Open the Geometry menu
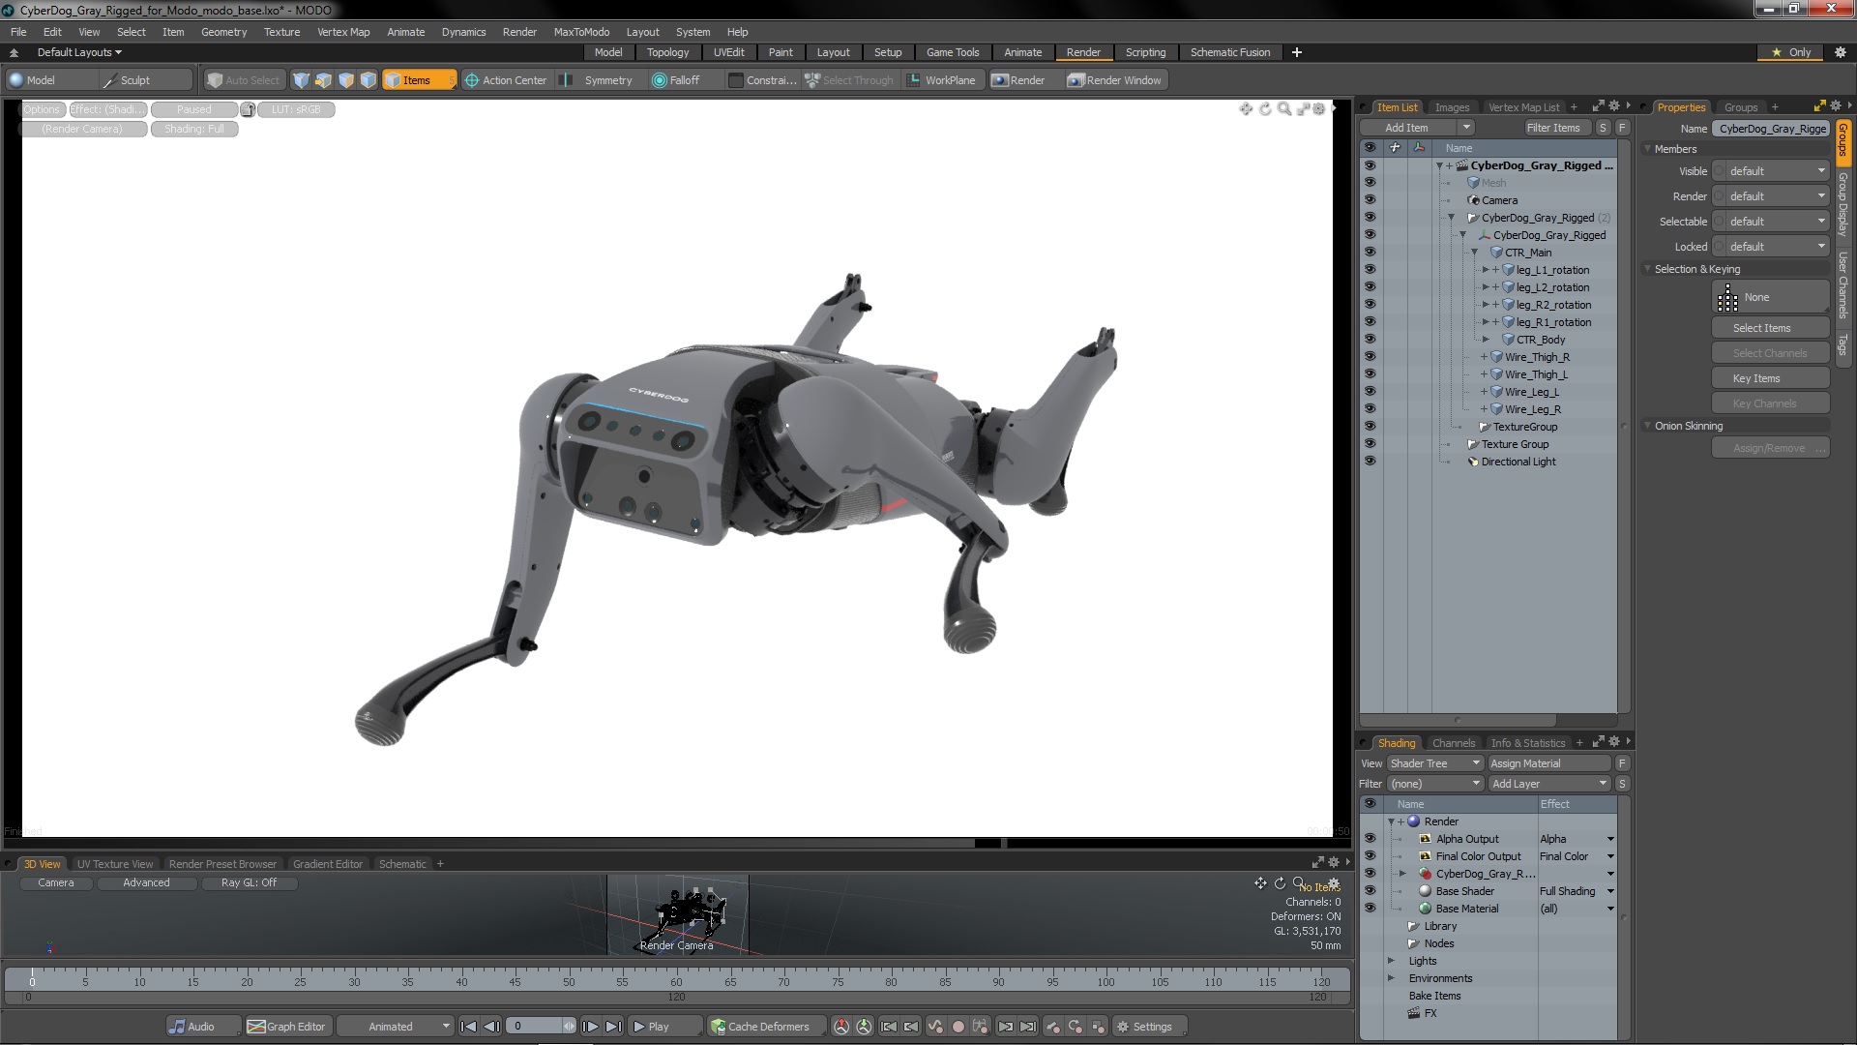Image resolution: width=1857 pixels, height=1045 pixels. click(223, 32)
